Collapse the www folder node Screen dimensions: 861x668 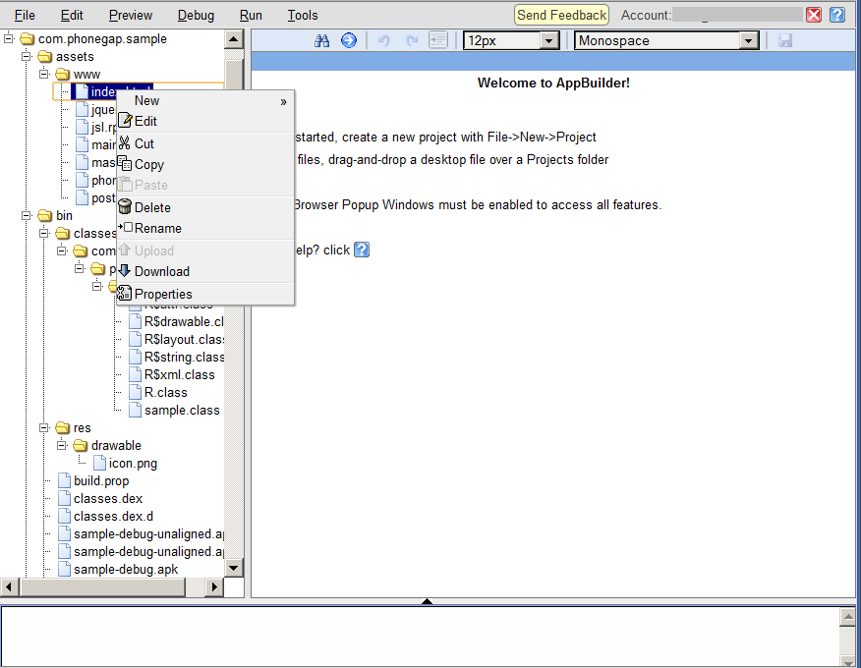click(x=44, y=74)
